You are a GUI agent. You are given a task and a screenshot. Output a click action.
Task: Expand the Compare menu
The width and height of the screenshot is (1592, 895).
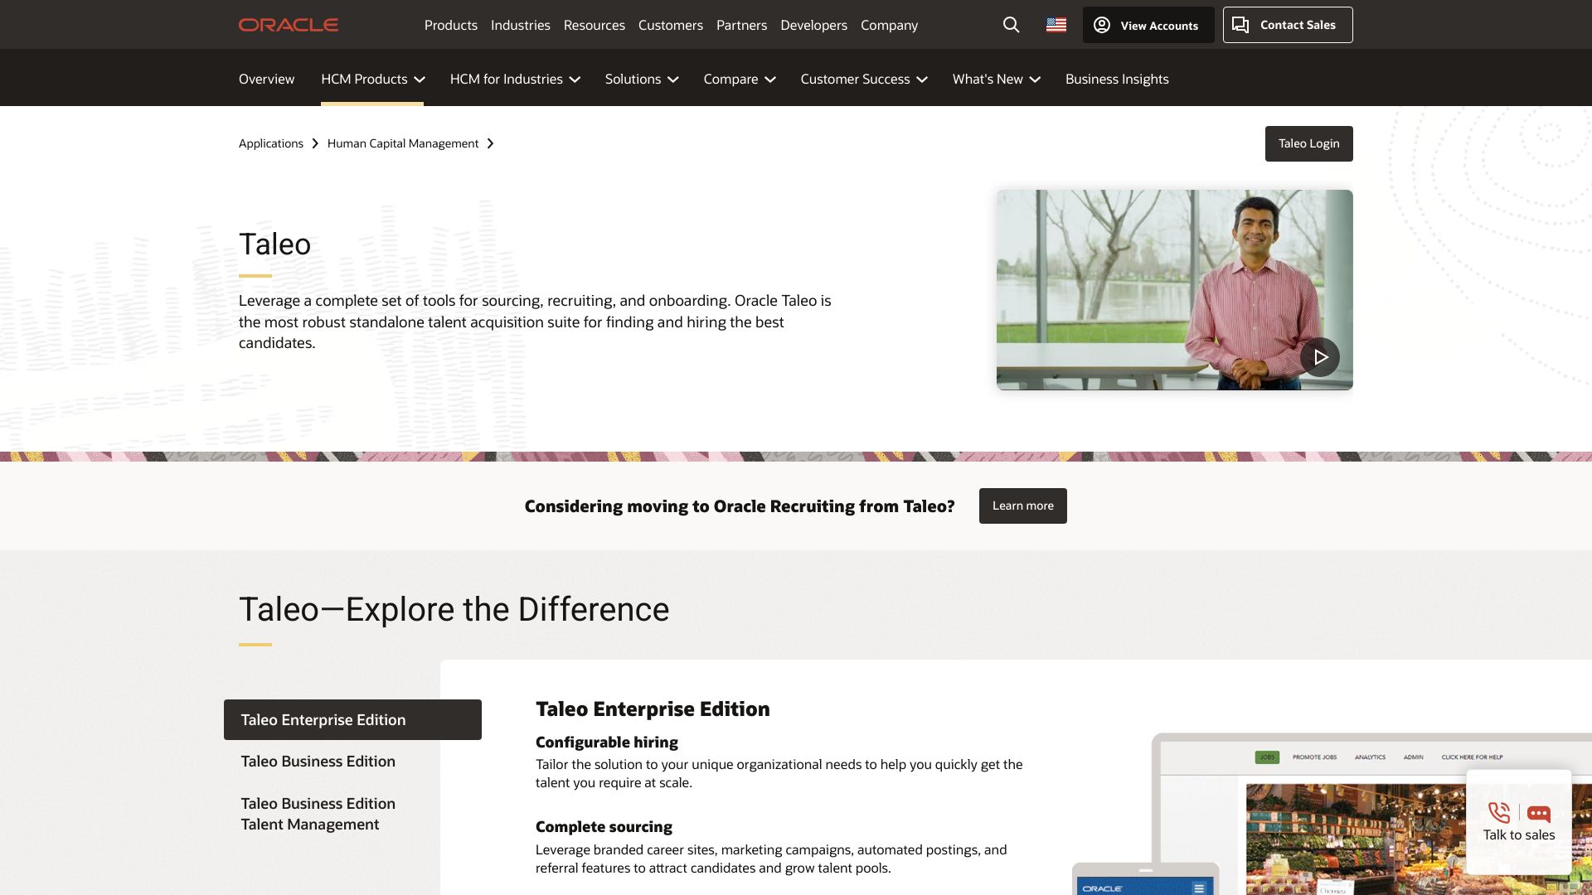739,79
